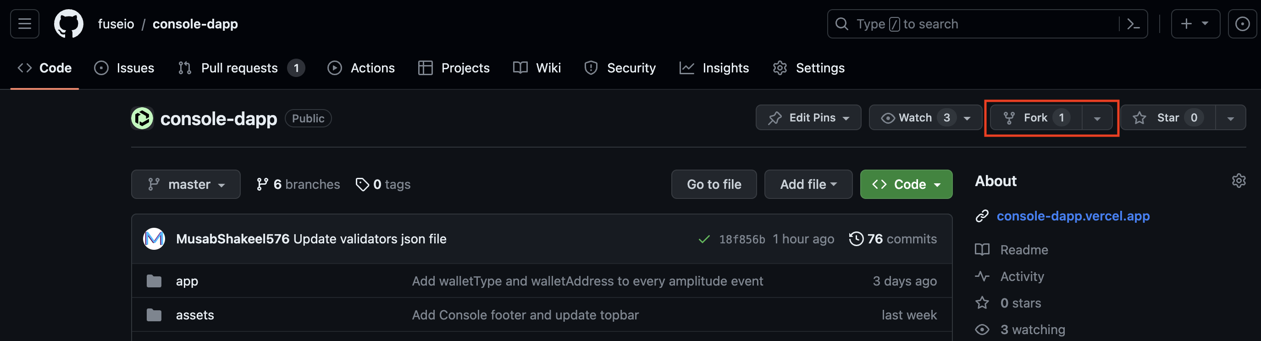The width and height of the screenshot is (1261, 341).
Task: Open the issues icon in top right
Action: click(x=1242, y=24)
